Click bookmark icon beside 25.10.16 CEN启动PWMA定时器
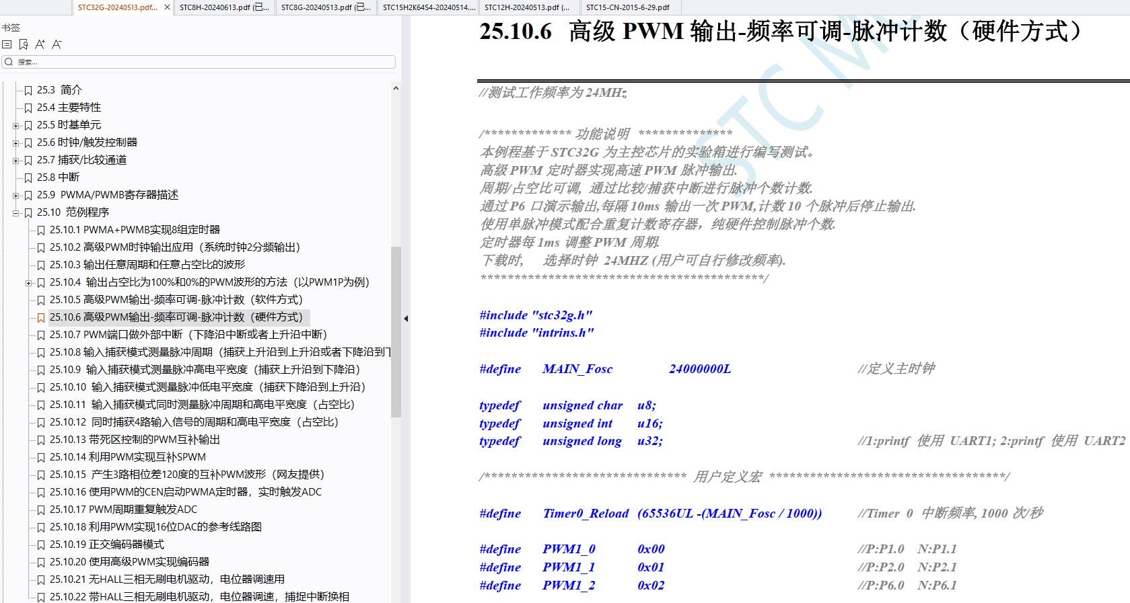Viewport: 1130px width, 603px height. click(x=41, y=492)
